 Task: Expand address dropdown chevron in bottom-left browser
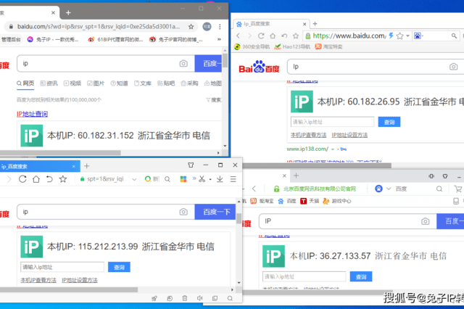(x=134, y=179)
